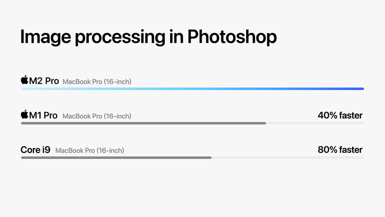Click the unfilled end of the M1 Pro bar
This screenshot has width=385, height=217.
[315, 123]
